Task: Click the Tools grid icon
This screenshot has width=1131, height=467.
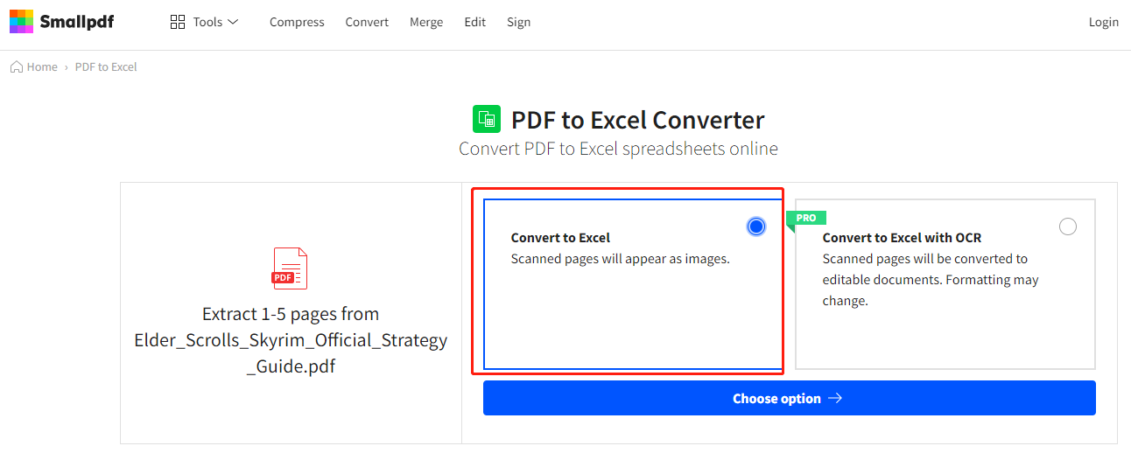Action: [178, 22]
